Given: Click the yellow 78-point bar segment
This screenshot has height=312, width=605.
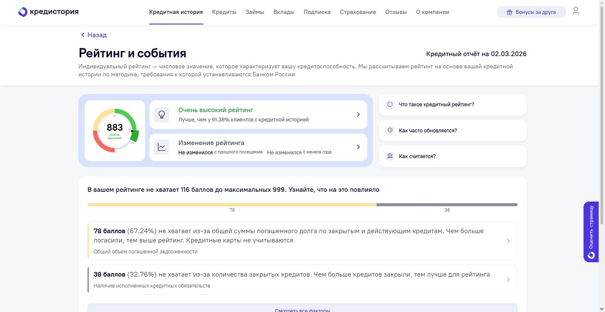Looking at the screenshot, I should pos(232,204).
